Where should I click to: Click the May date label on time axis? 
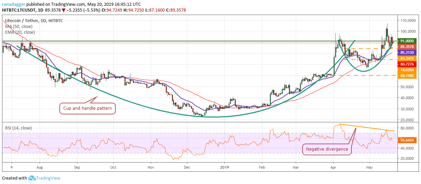point(370,168)
